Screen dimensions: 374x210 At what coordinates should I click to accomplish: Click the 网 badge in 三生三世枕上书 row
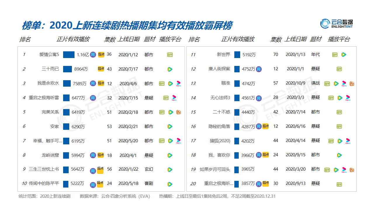[93, 171]
